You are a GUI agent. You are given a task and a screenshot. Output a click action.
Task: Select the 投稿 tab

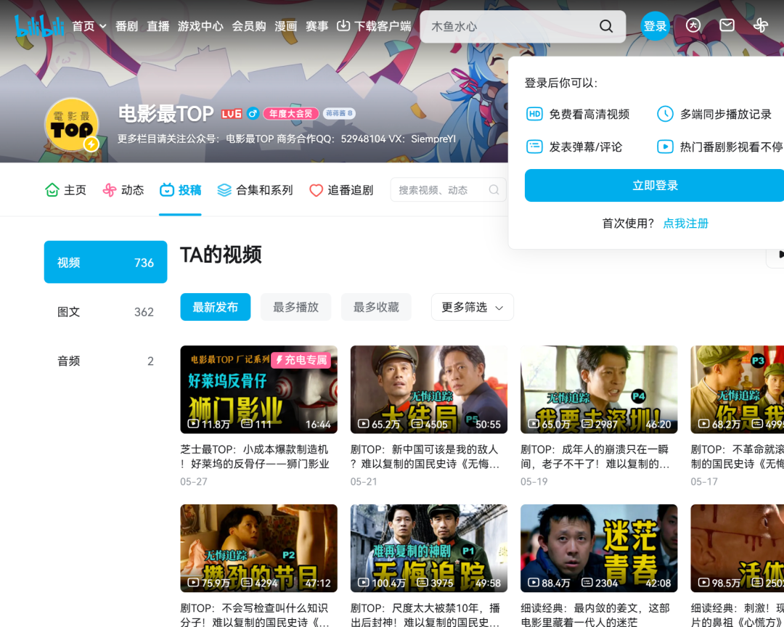(x=180, y=190)
